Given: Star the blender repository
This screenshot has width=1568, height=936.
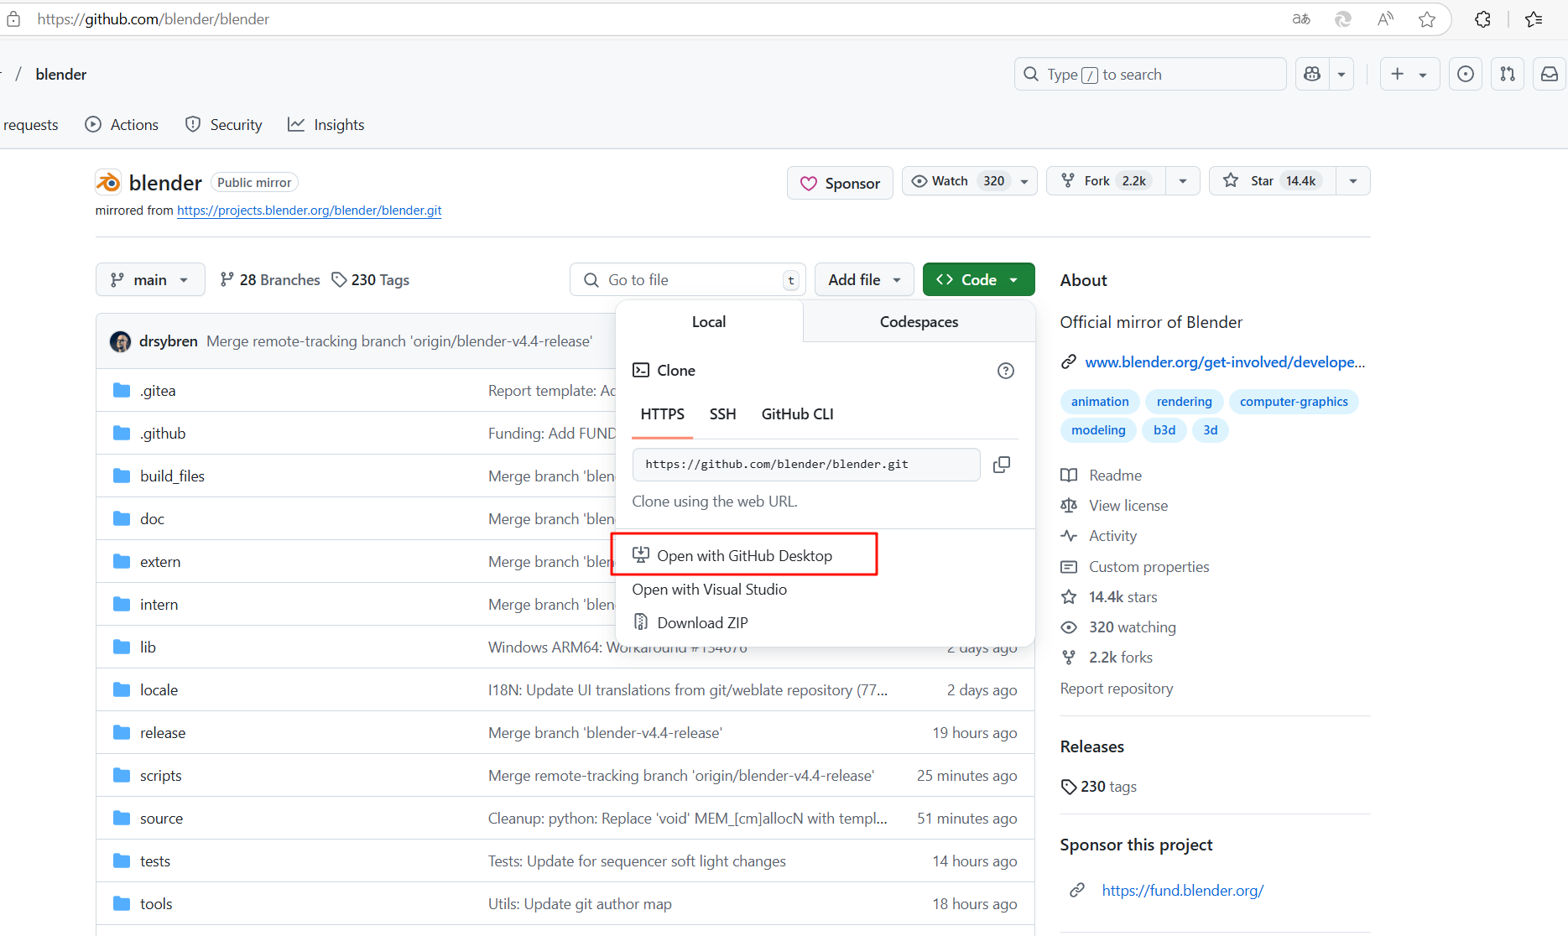Looking at the screenshot, I should coord(1273,181).
